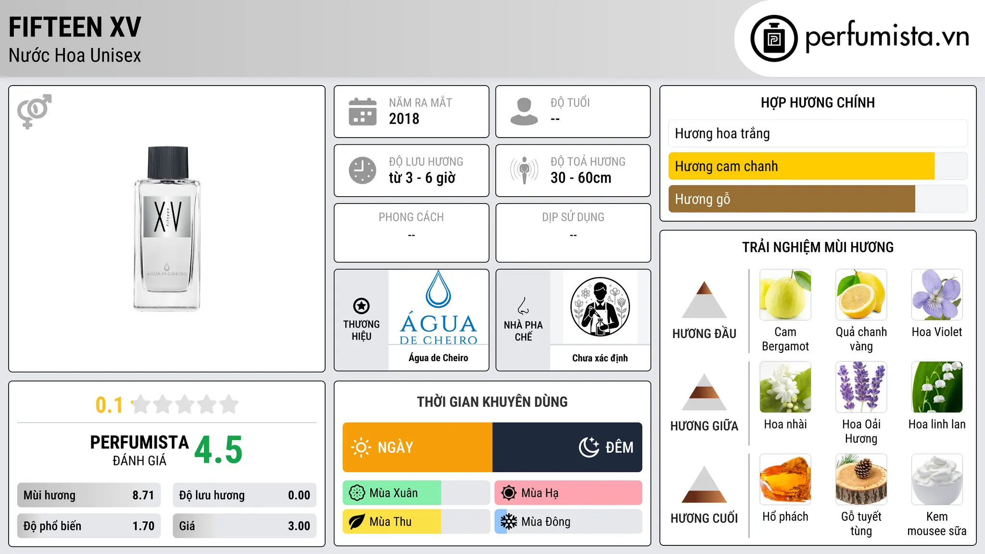Click the Mùa Xuân season bar
This screenshot has width=985, height=554.
click(x=417, y=493)
